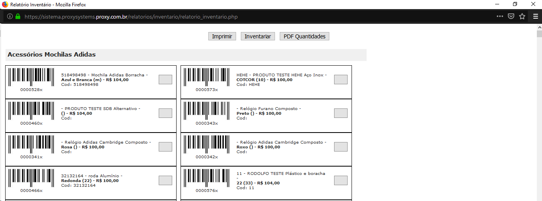Click the Inventariar button
This screenshot has height=201, width=542.
click(258, 36)
